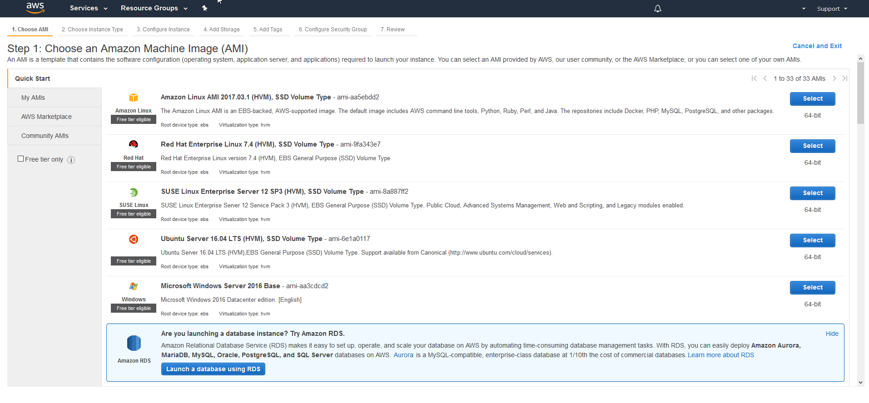Enable the Free tier only checkbox
This screenshot has width=869, height=403.
click(x=20, y=159)
